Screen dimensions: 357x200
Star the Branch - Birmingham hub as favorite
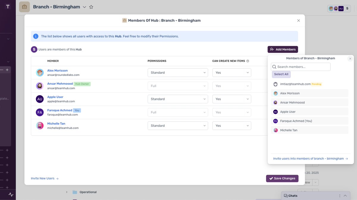[91, 7]
